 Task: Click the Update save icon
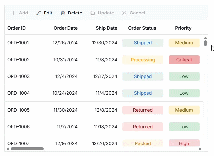coord(93,13)
